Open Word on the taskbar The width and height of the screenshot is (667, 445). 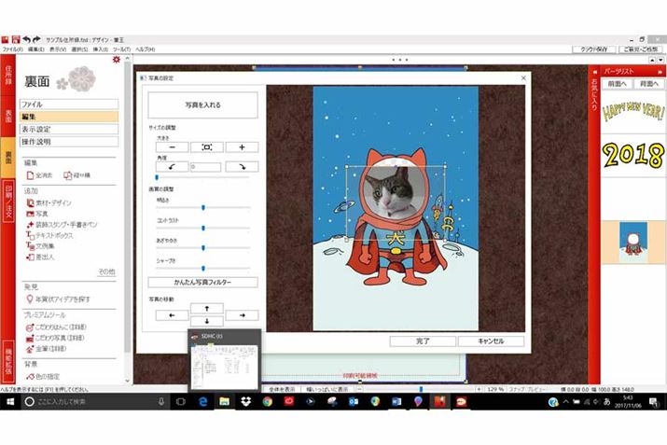point(396,401)
